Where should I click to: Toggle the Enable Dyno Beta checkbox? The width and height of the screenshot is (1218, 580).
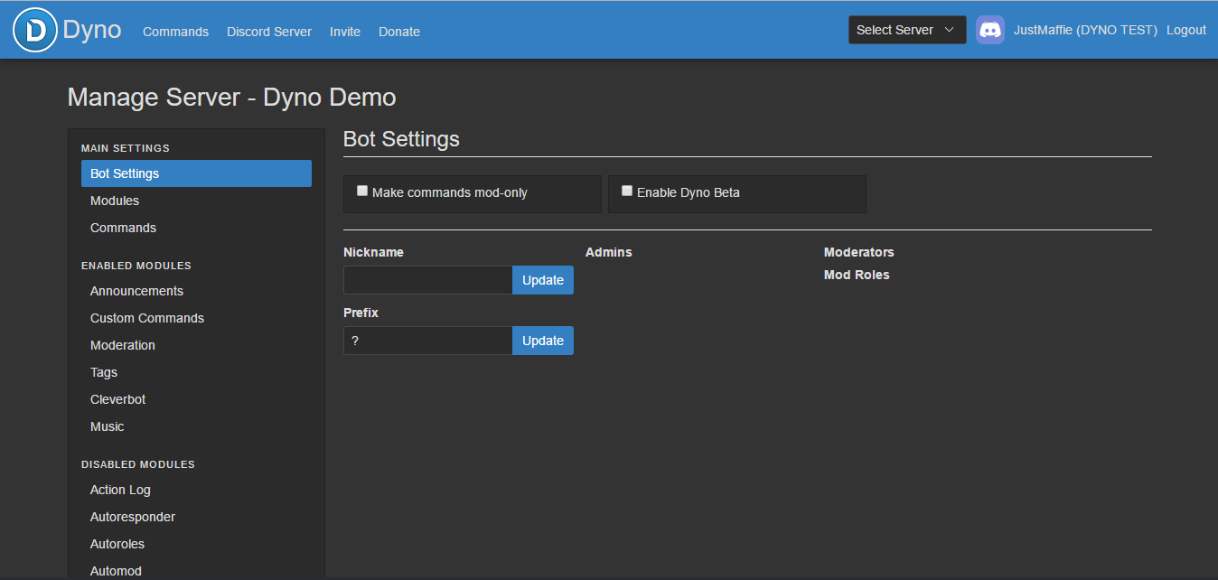pyautogui.click(x=627, y=191)
